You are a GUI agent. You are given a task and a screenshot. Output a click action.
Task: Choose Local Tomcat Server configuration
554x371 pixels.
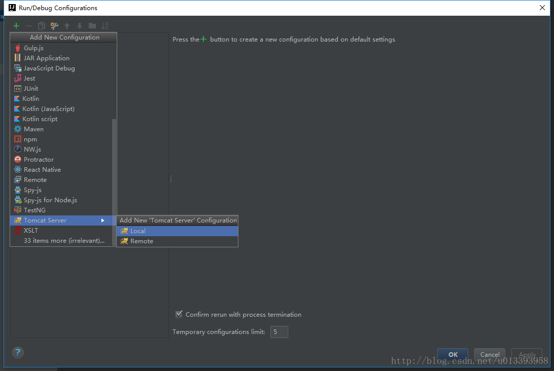point(178,231)
